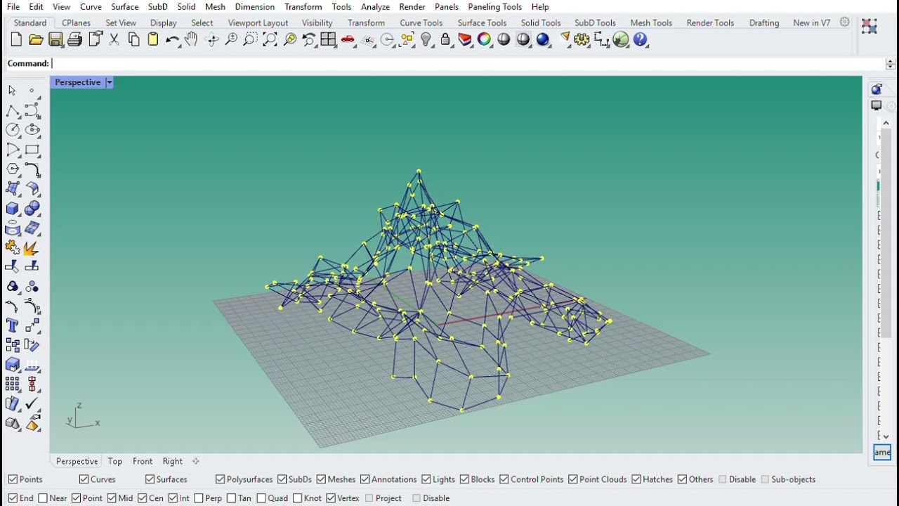The image size is (899, 506).
Task: Enable the Perp object snap
Action: tap(198, 498)
